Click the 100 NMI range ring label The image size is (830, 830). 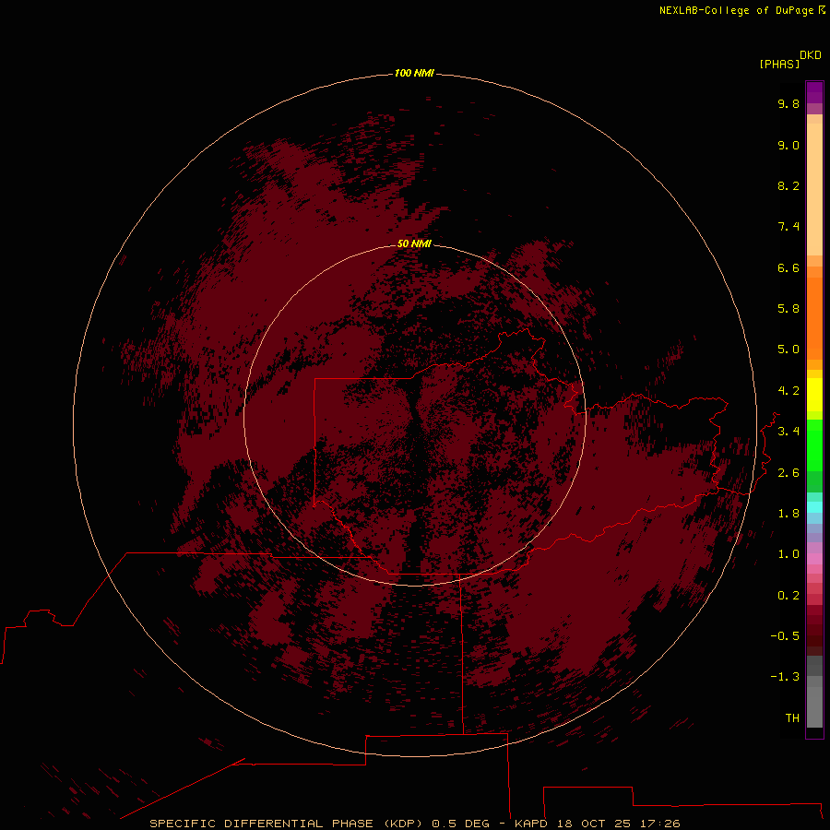point(414,73)
